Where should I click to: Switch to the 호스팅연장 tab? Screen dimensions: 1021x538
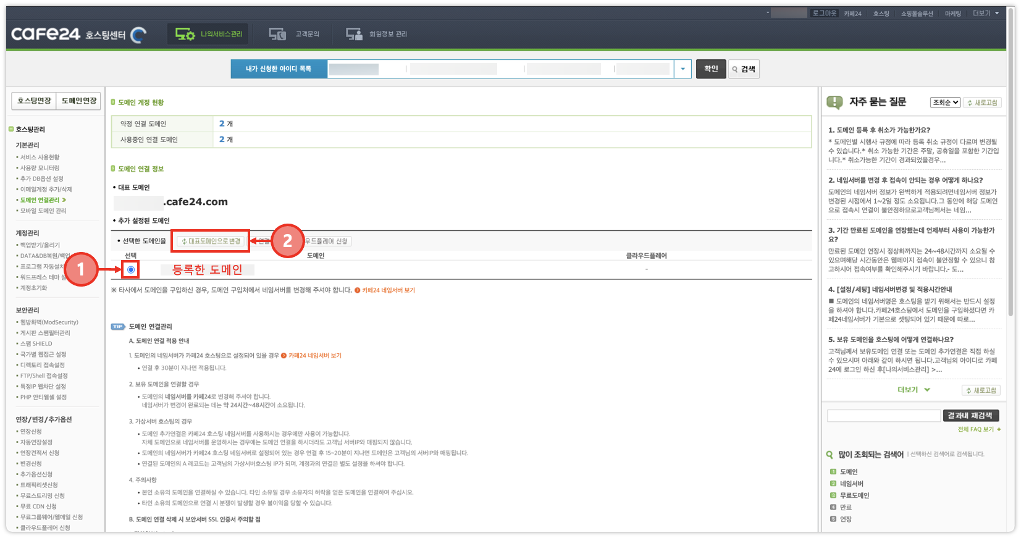34,101
